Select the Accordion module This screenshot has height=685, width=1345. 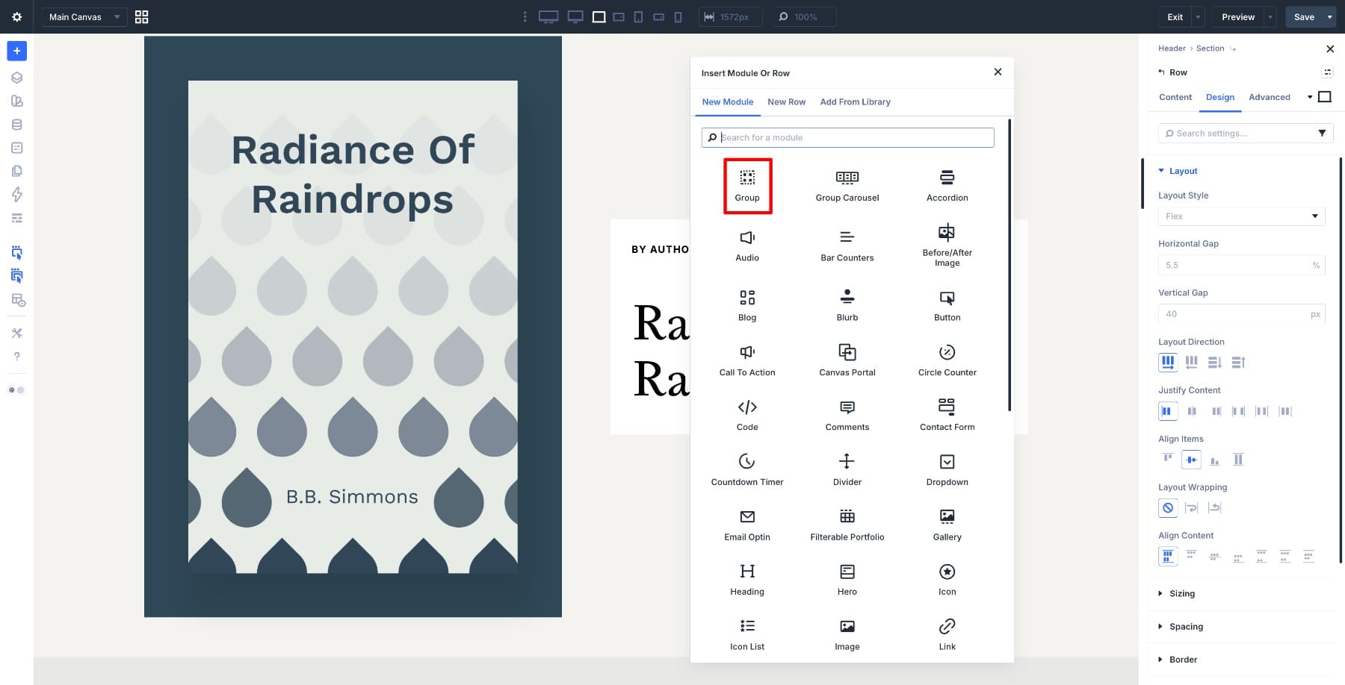[x=947, y=185]
